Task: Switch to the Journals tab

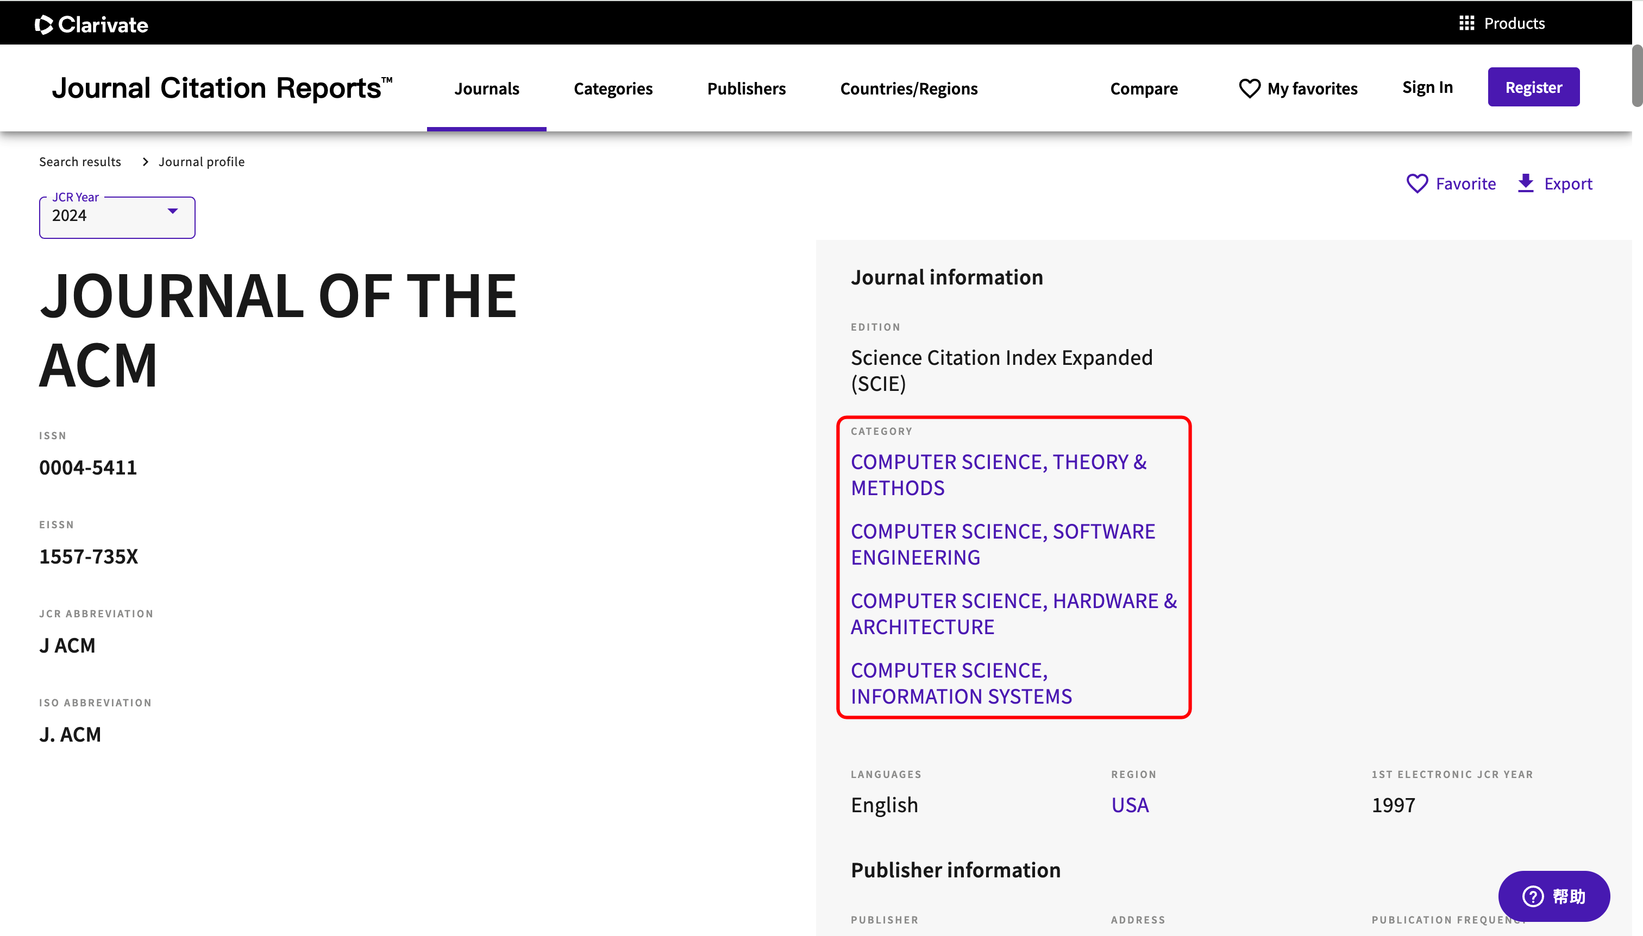Action: (x=486, y=88)
